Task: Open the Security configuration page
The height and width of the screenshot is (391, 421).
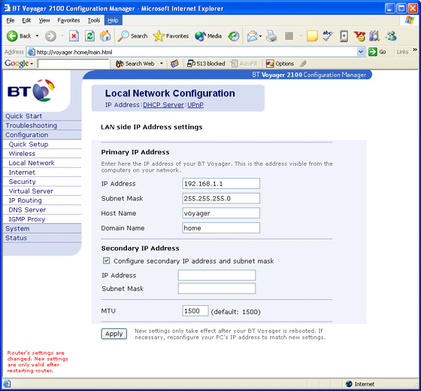Action: tap(22, 182)
